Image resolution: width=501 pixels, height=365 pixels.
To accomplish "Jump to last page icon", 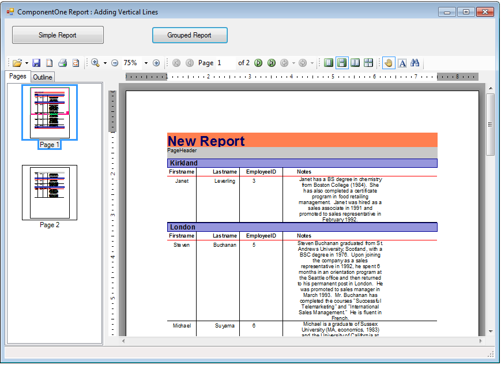I will pos(272,63).
